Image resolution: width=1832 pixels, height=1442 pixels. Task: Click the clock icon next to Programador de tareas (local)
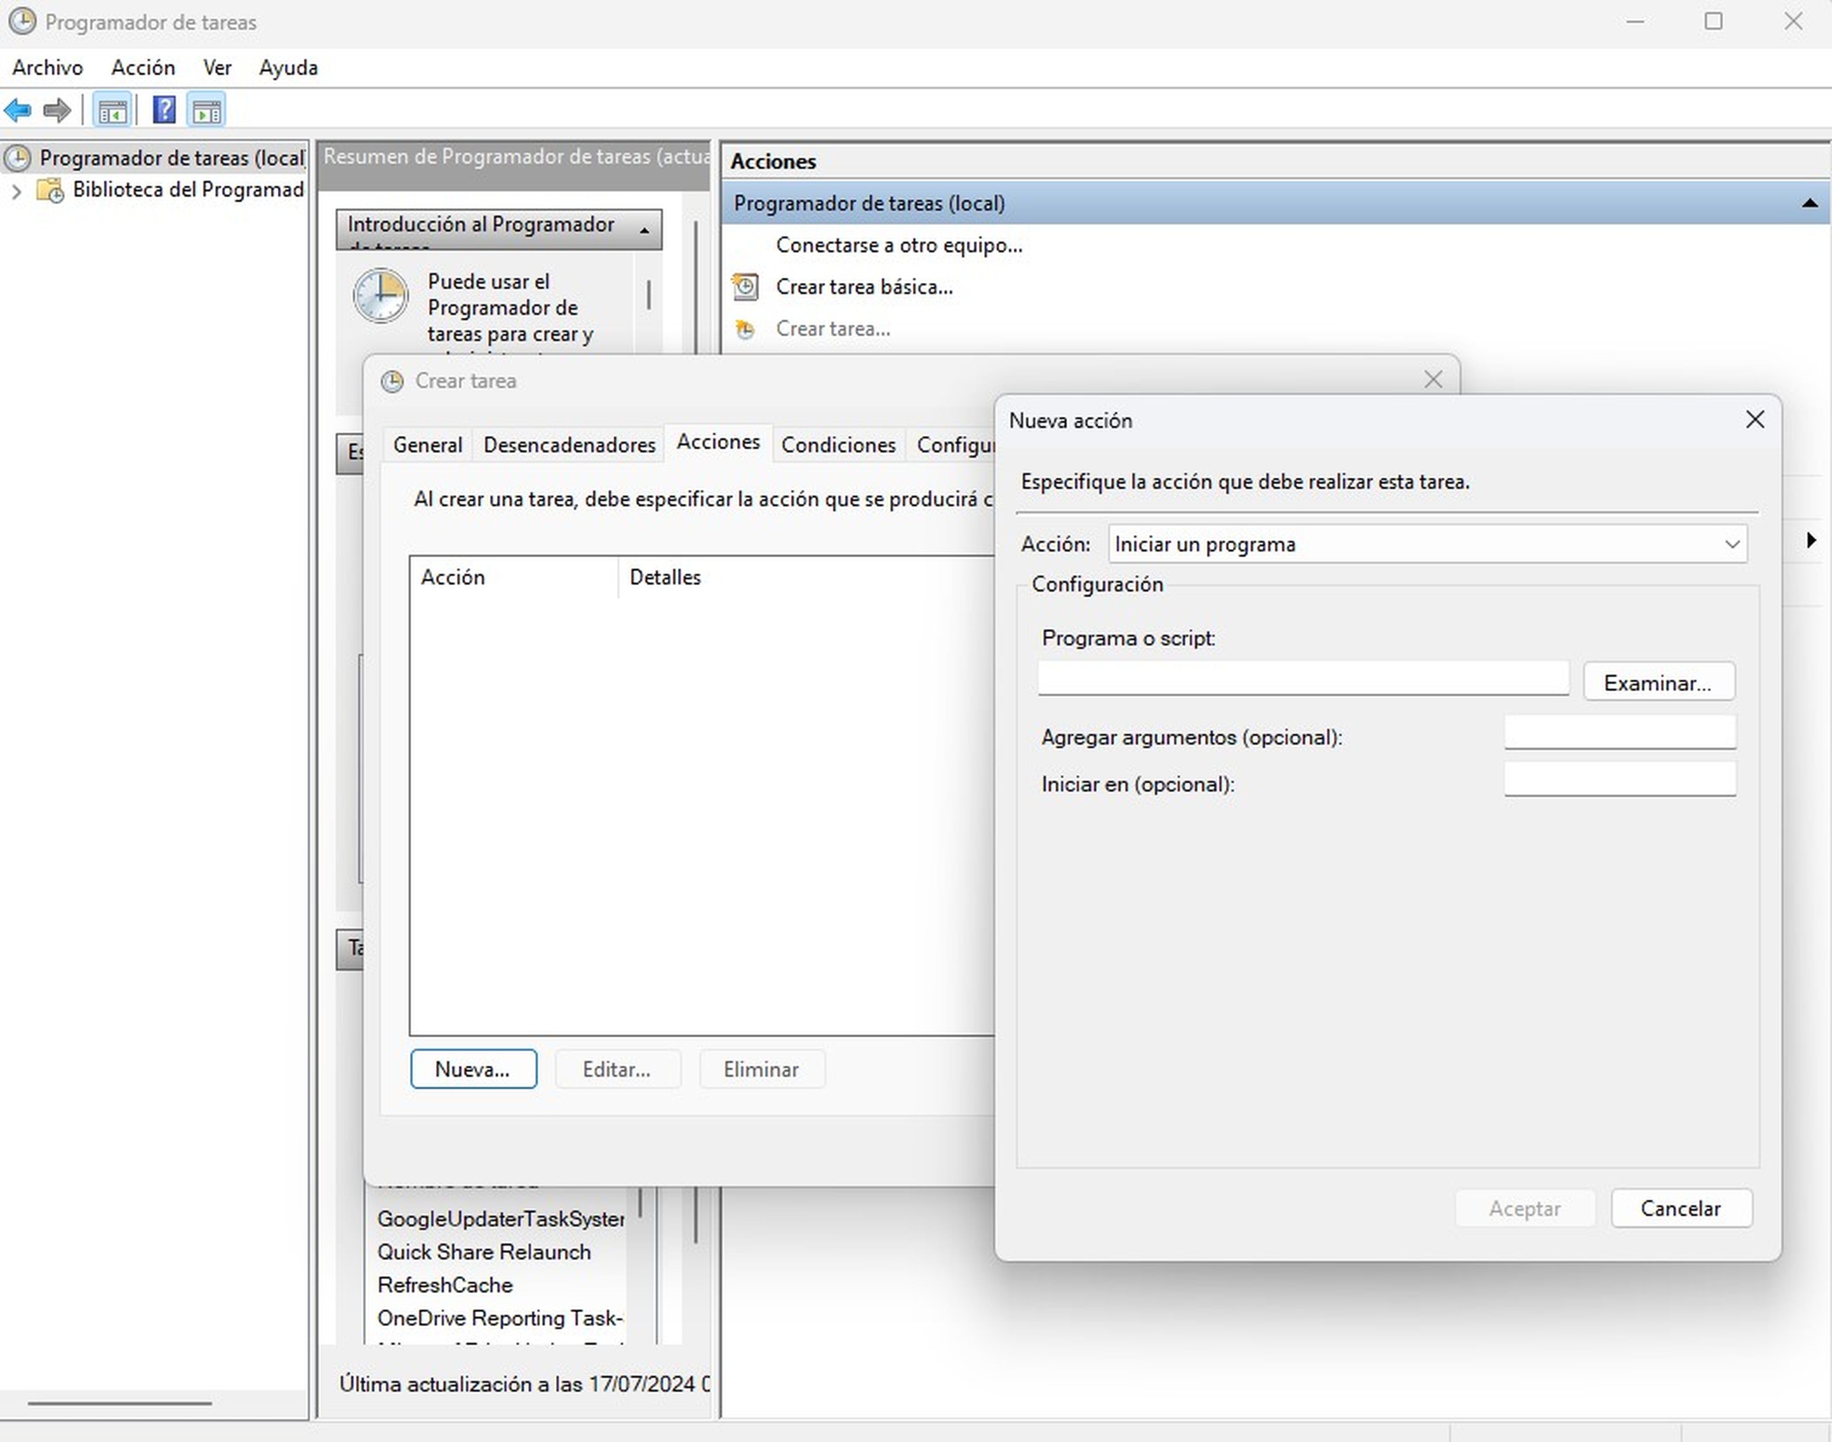pyautogui.click(x=17, y=158)
